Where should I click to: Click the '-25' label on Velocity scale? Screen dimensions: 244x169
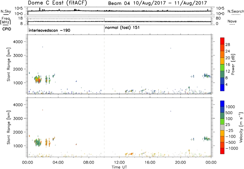click(x=230, y=130)
